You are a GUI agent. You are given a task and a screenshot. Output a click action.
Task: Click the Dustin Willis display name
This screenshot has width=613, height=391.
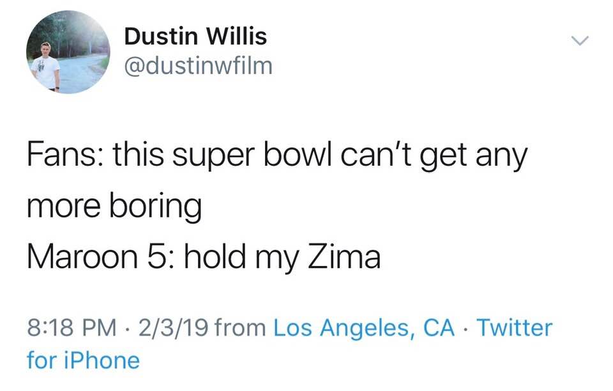click(195, 36)
